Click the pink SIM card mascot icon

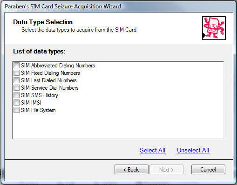[x=214, y=28]
